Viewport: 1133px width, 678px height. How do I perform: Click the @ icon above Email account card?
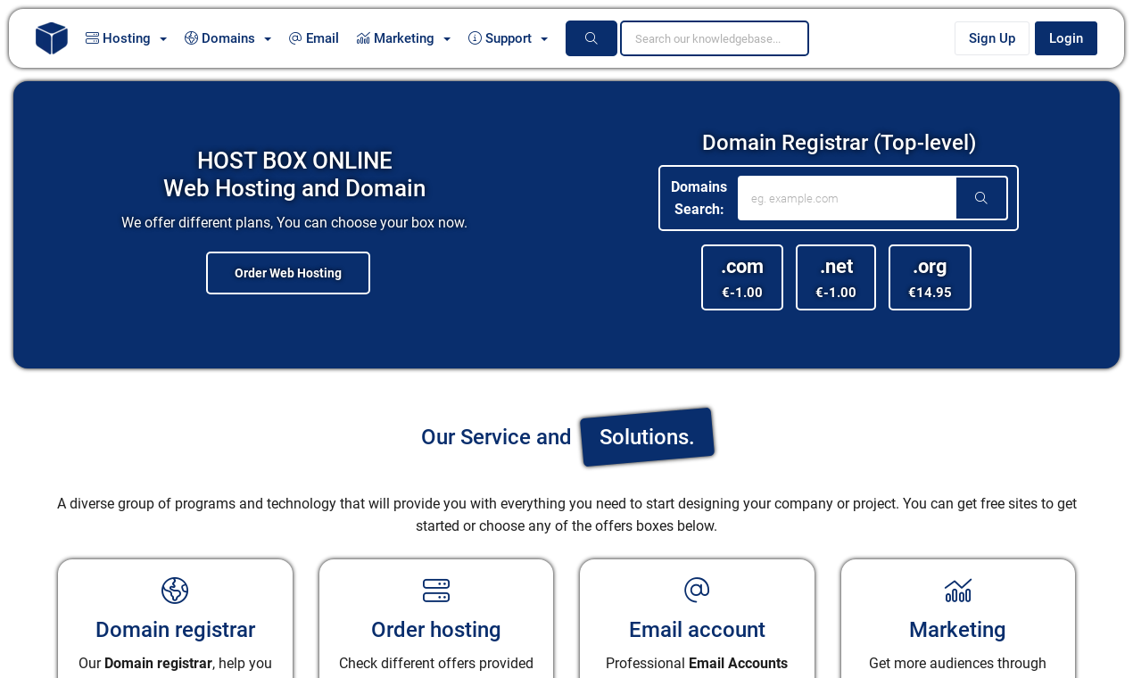click(696, 589)
